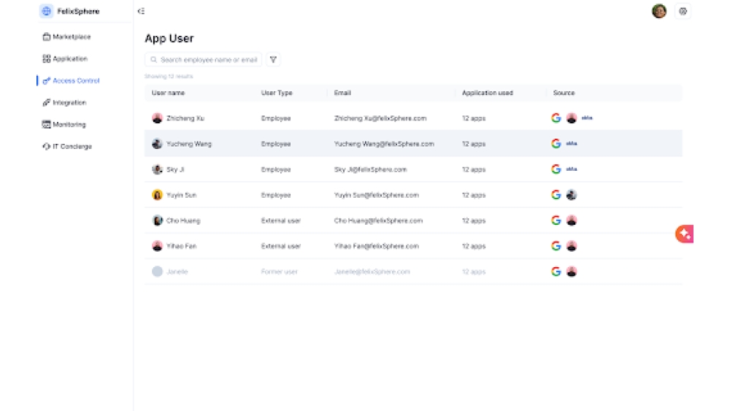Click the Application grid icon
This screenshot has height=411, width=730.
(x=46, y=58)
